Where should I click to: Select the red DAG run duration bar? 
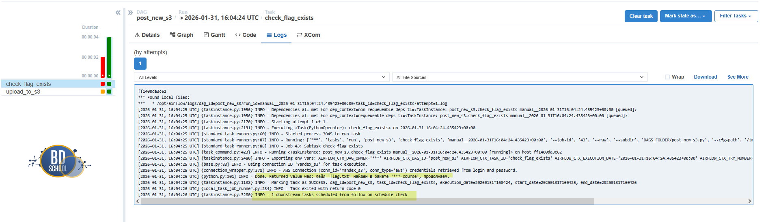tap(103, 67)
